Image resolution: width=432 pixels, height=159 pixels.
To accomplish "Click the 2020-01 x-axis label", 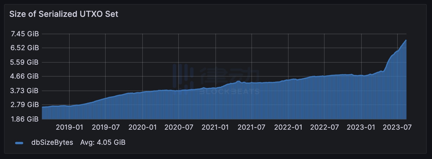I will click(x=142, y=127).
